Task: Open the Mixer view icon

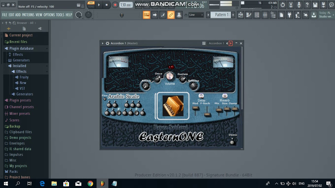Action: pos(265,15)
